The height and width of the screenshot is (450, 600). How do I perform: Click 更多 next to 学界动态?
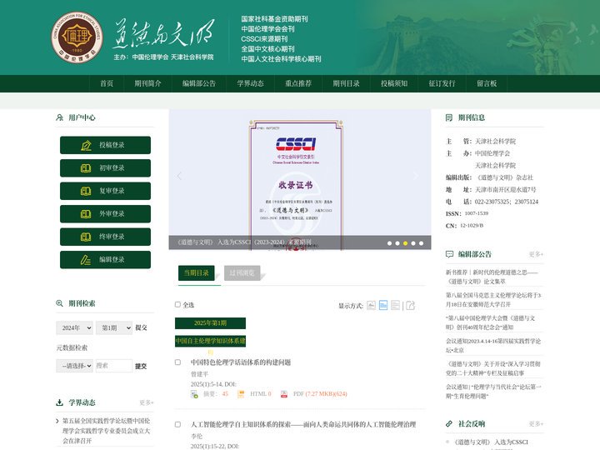tap(146, 403)
